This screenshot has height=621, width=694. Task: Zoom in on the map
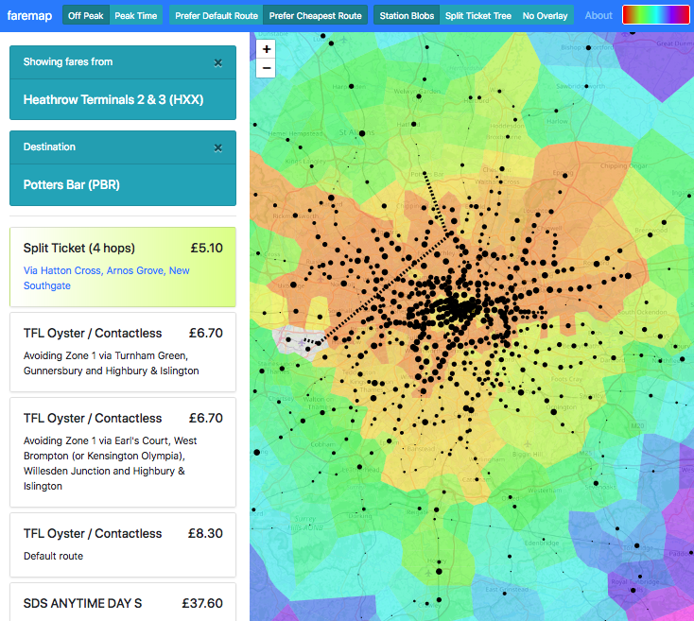(266, 49)
